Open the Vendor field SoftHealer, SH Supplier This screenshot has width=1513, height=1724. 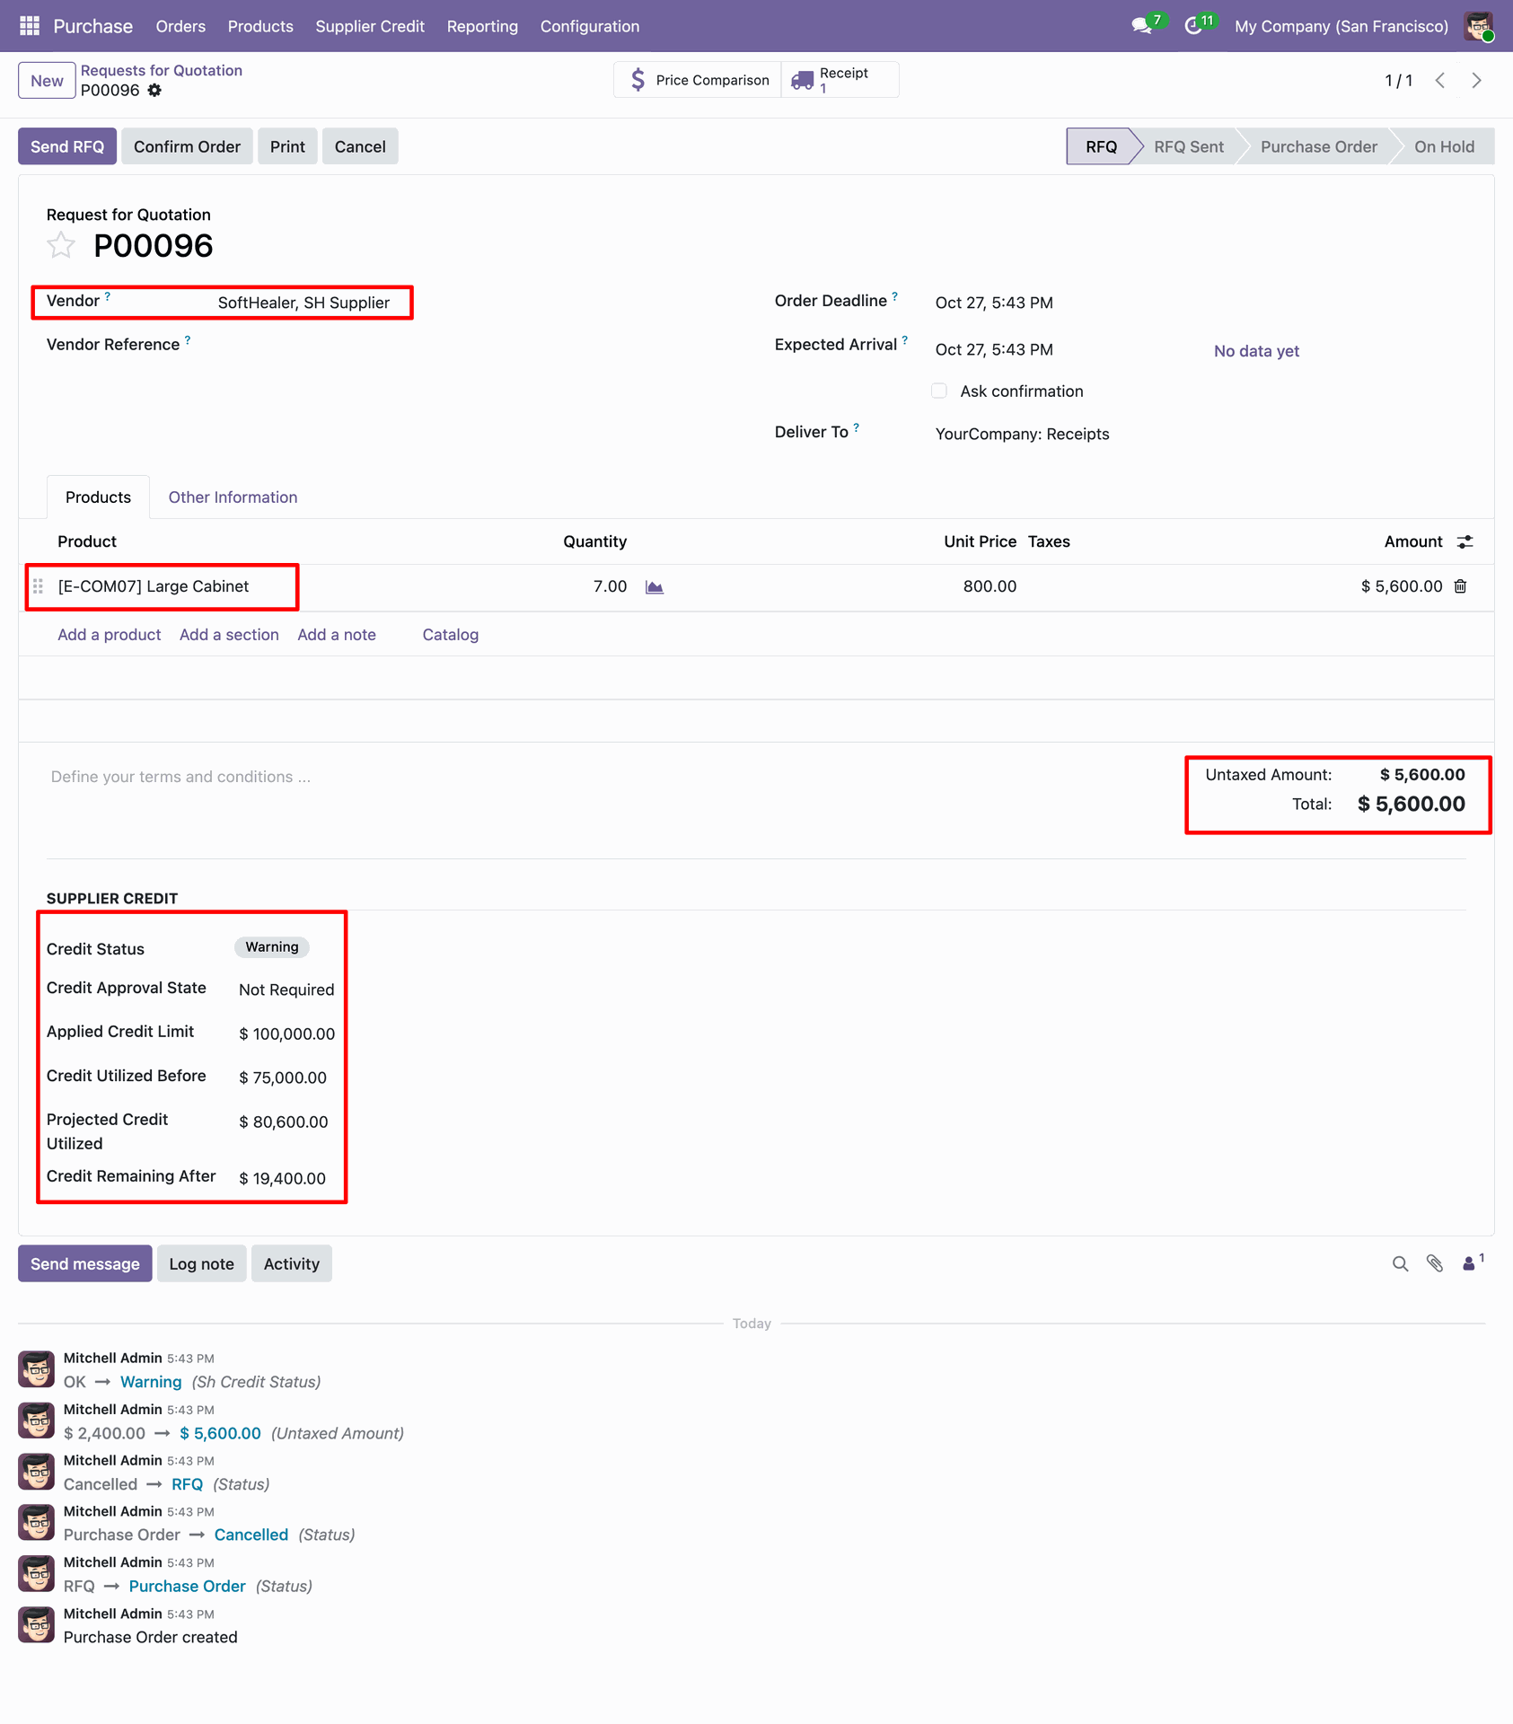304,303
